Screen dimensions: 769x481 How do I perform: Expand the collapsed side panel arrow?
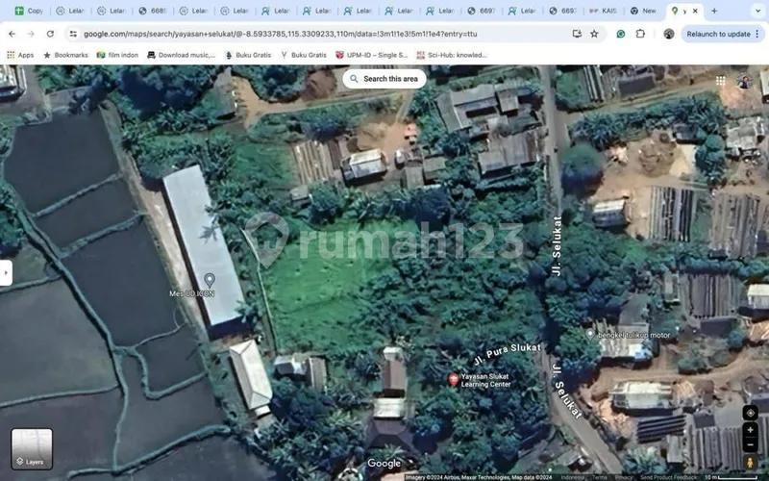(x=6, y=272)
